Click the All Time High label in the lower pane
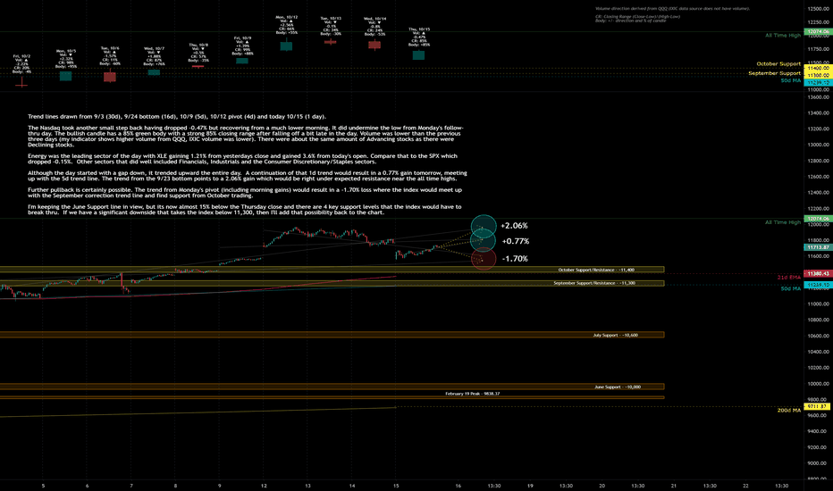The image size is (833, 491). (x=783, y=222)
